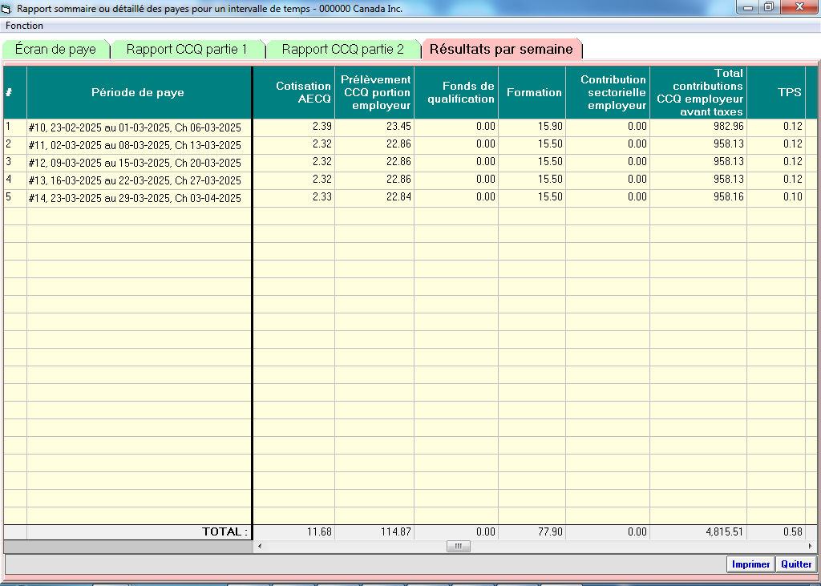Click the 982.96 total contributions cell

698,127
